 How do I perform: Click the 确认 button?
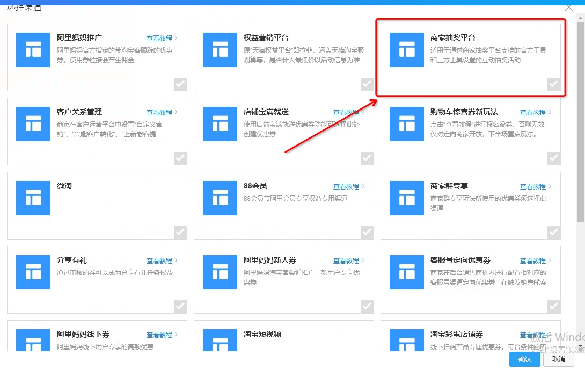[524, 359]
